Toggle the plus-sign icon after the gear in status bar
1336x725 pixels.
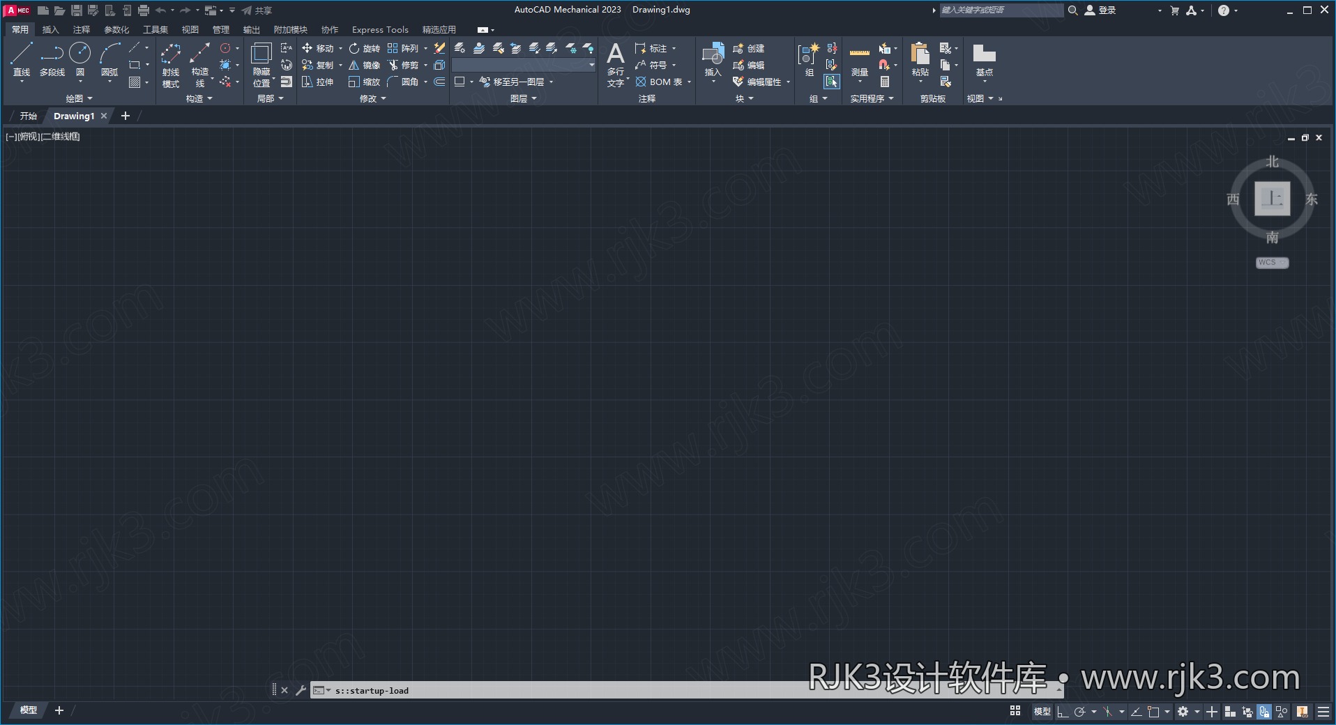click(1212, 712)
